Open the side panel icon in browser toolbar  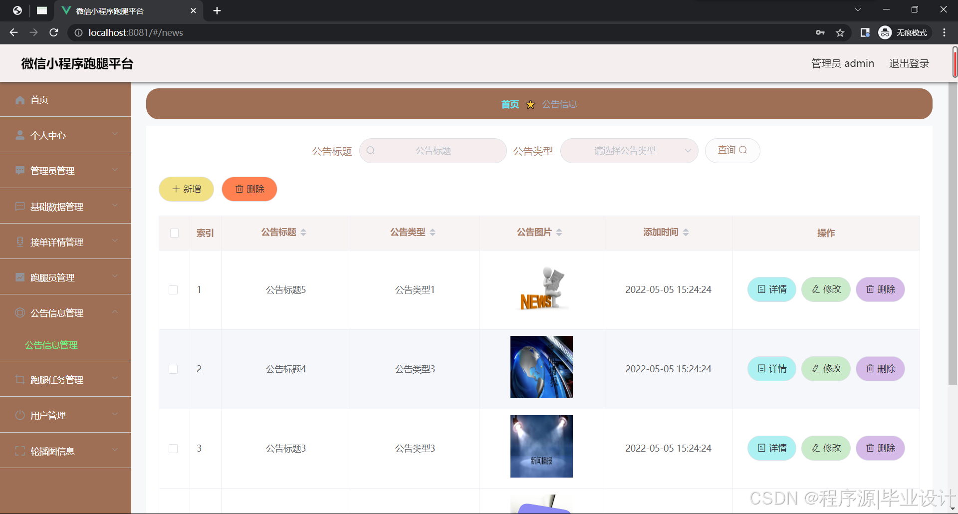865,32
